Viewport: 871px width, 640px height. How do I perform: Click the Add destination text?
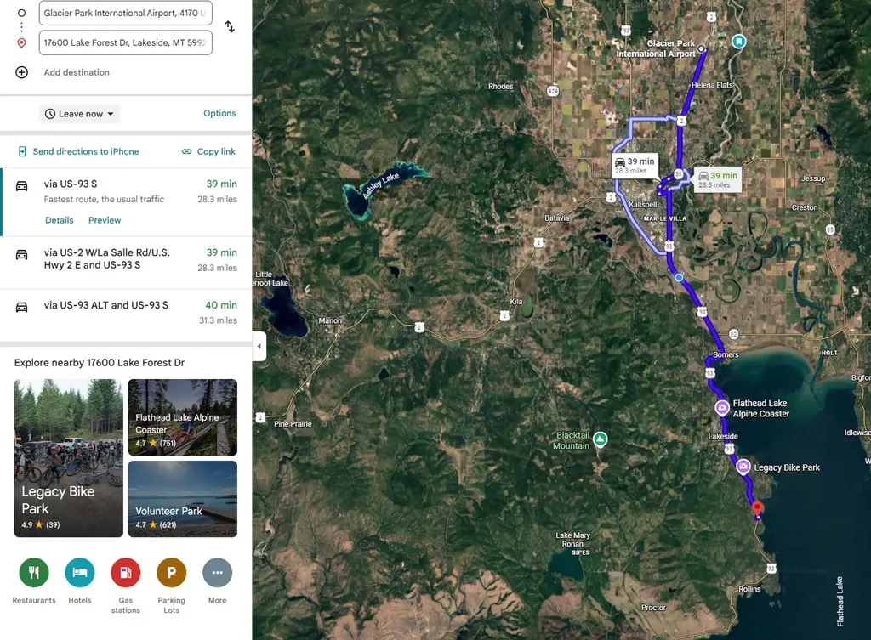coord(77,72)
